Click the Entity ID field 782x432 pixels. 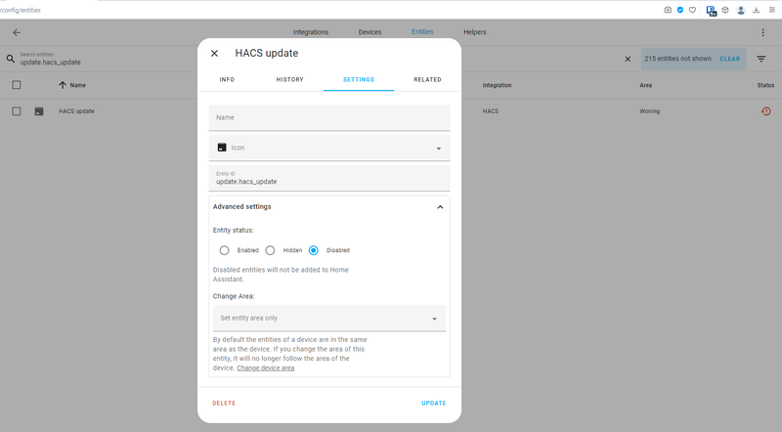pyautogui.click(x=329, y=178)
